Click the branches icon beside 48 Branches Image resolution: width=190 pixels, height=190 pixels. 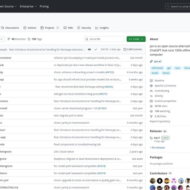[9, 39]
